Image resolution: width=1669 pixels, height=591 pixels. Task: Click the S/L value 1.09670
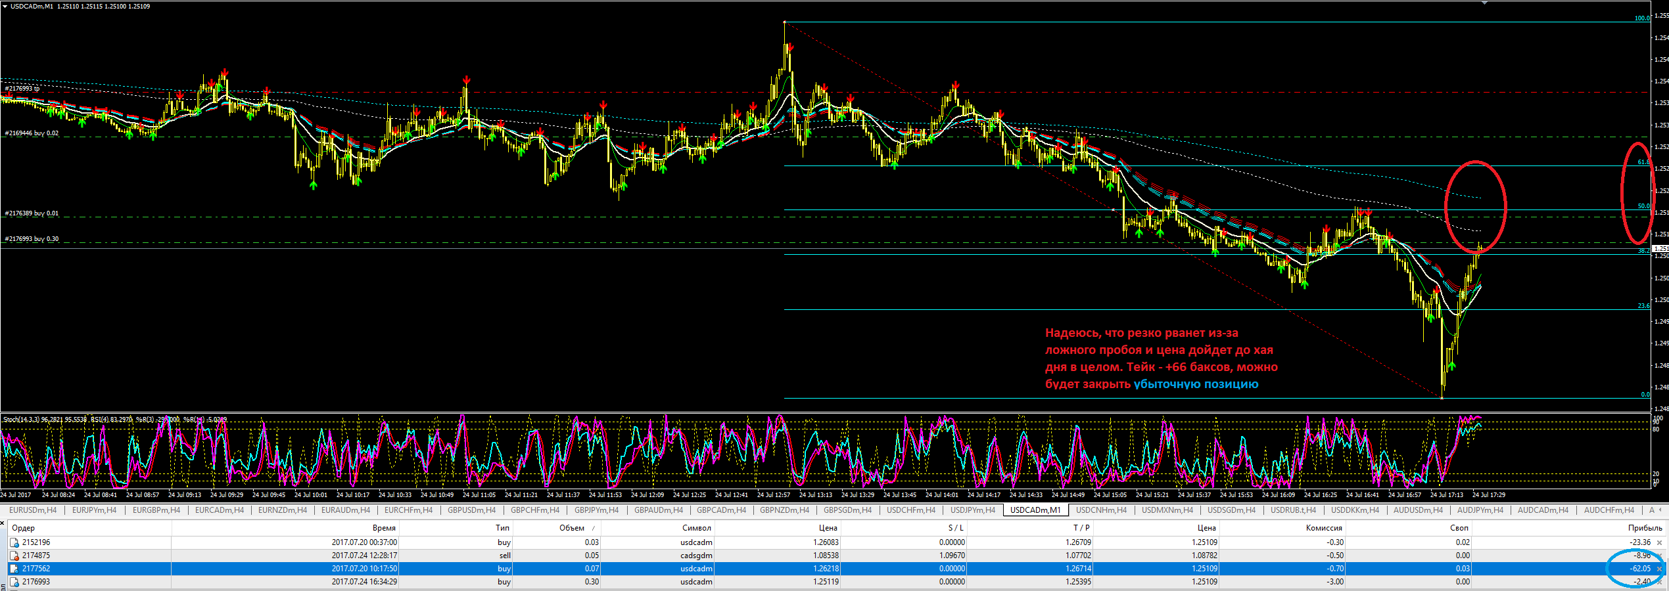(x=952, y=556)
